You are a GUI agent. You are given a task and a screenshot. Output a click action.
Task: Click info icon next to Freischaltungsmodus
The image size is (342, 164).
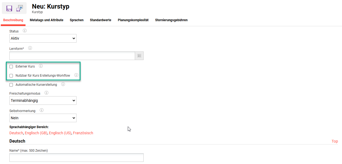point(46,93)
